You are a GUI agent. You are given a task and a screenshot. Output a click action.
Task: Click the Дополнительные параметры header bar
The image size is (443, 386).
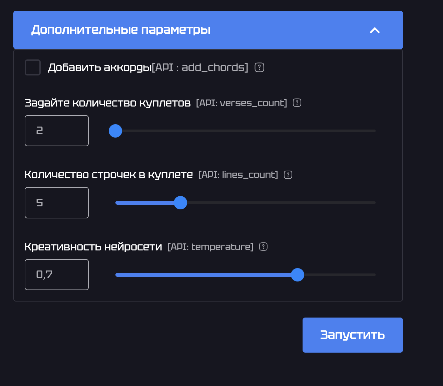coord(208,30)
